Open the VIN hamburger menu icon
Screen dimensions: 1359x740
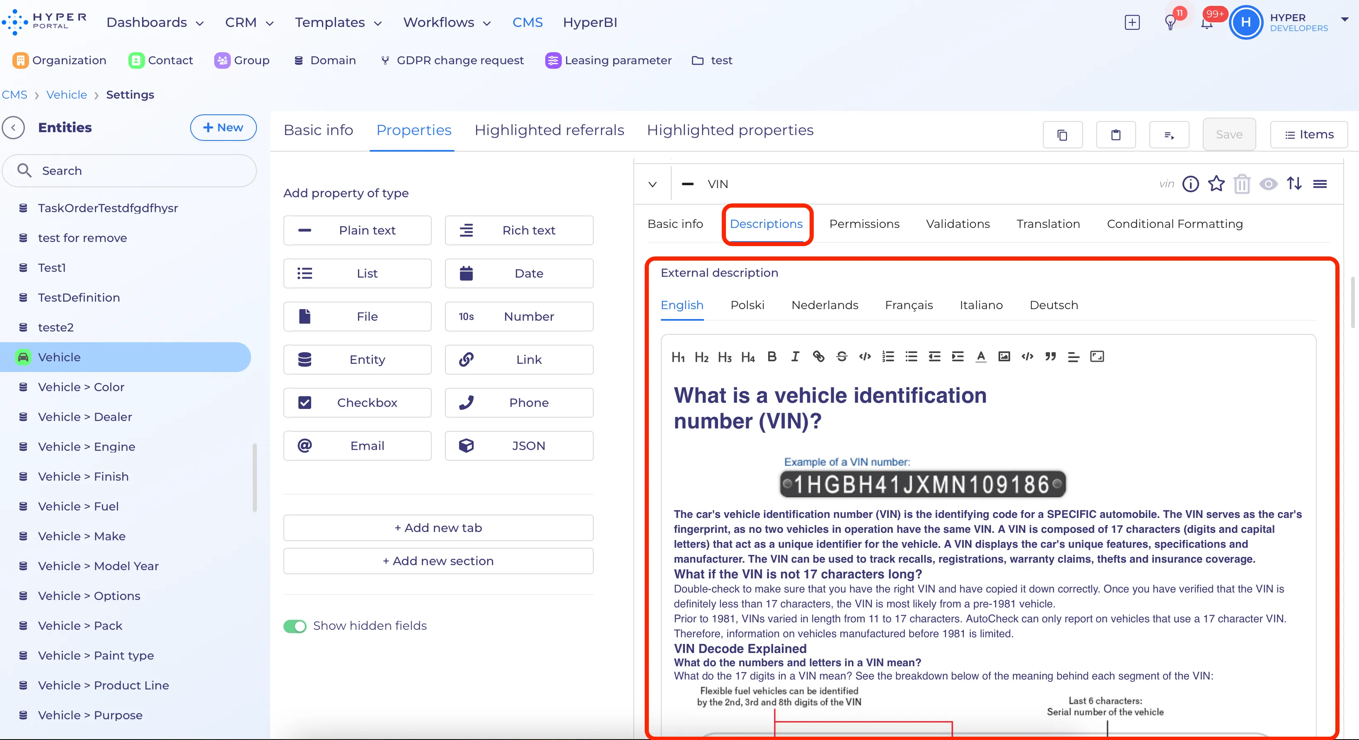pyautogui.click(x=1320, y=184)
